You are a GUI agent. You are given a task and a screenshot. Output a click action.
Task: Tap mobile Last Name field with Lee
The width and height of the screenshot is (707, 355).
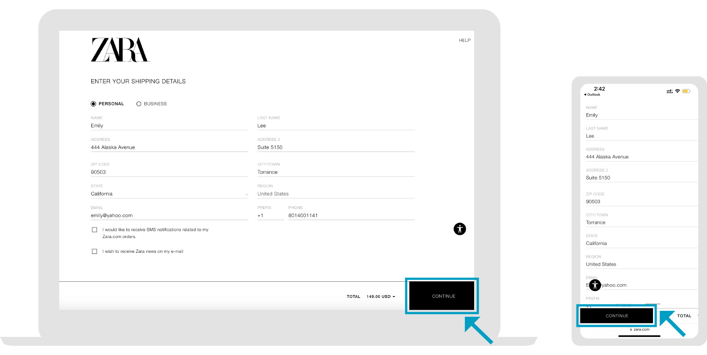(642, 136)
